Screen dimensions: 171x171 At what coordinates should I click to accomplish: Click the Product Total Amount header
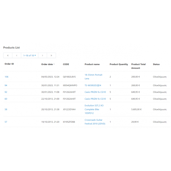point(138,66)
